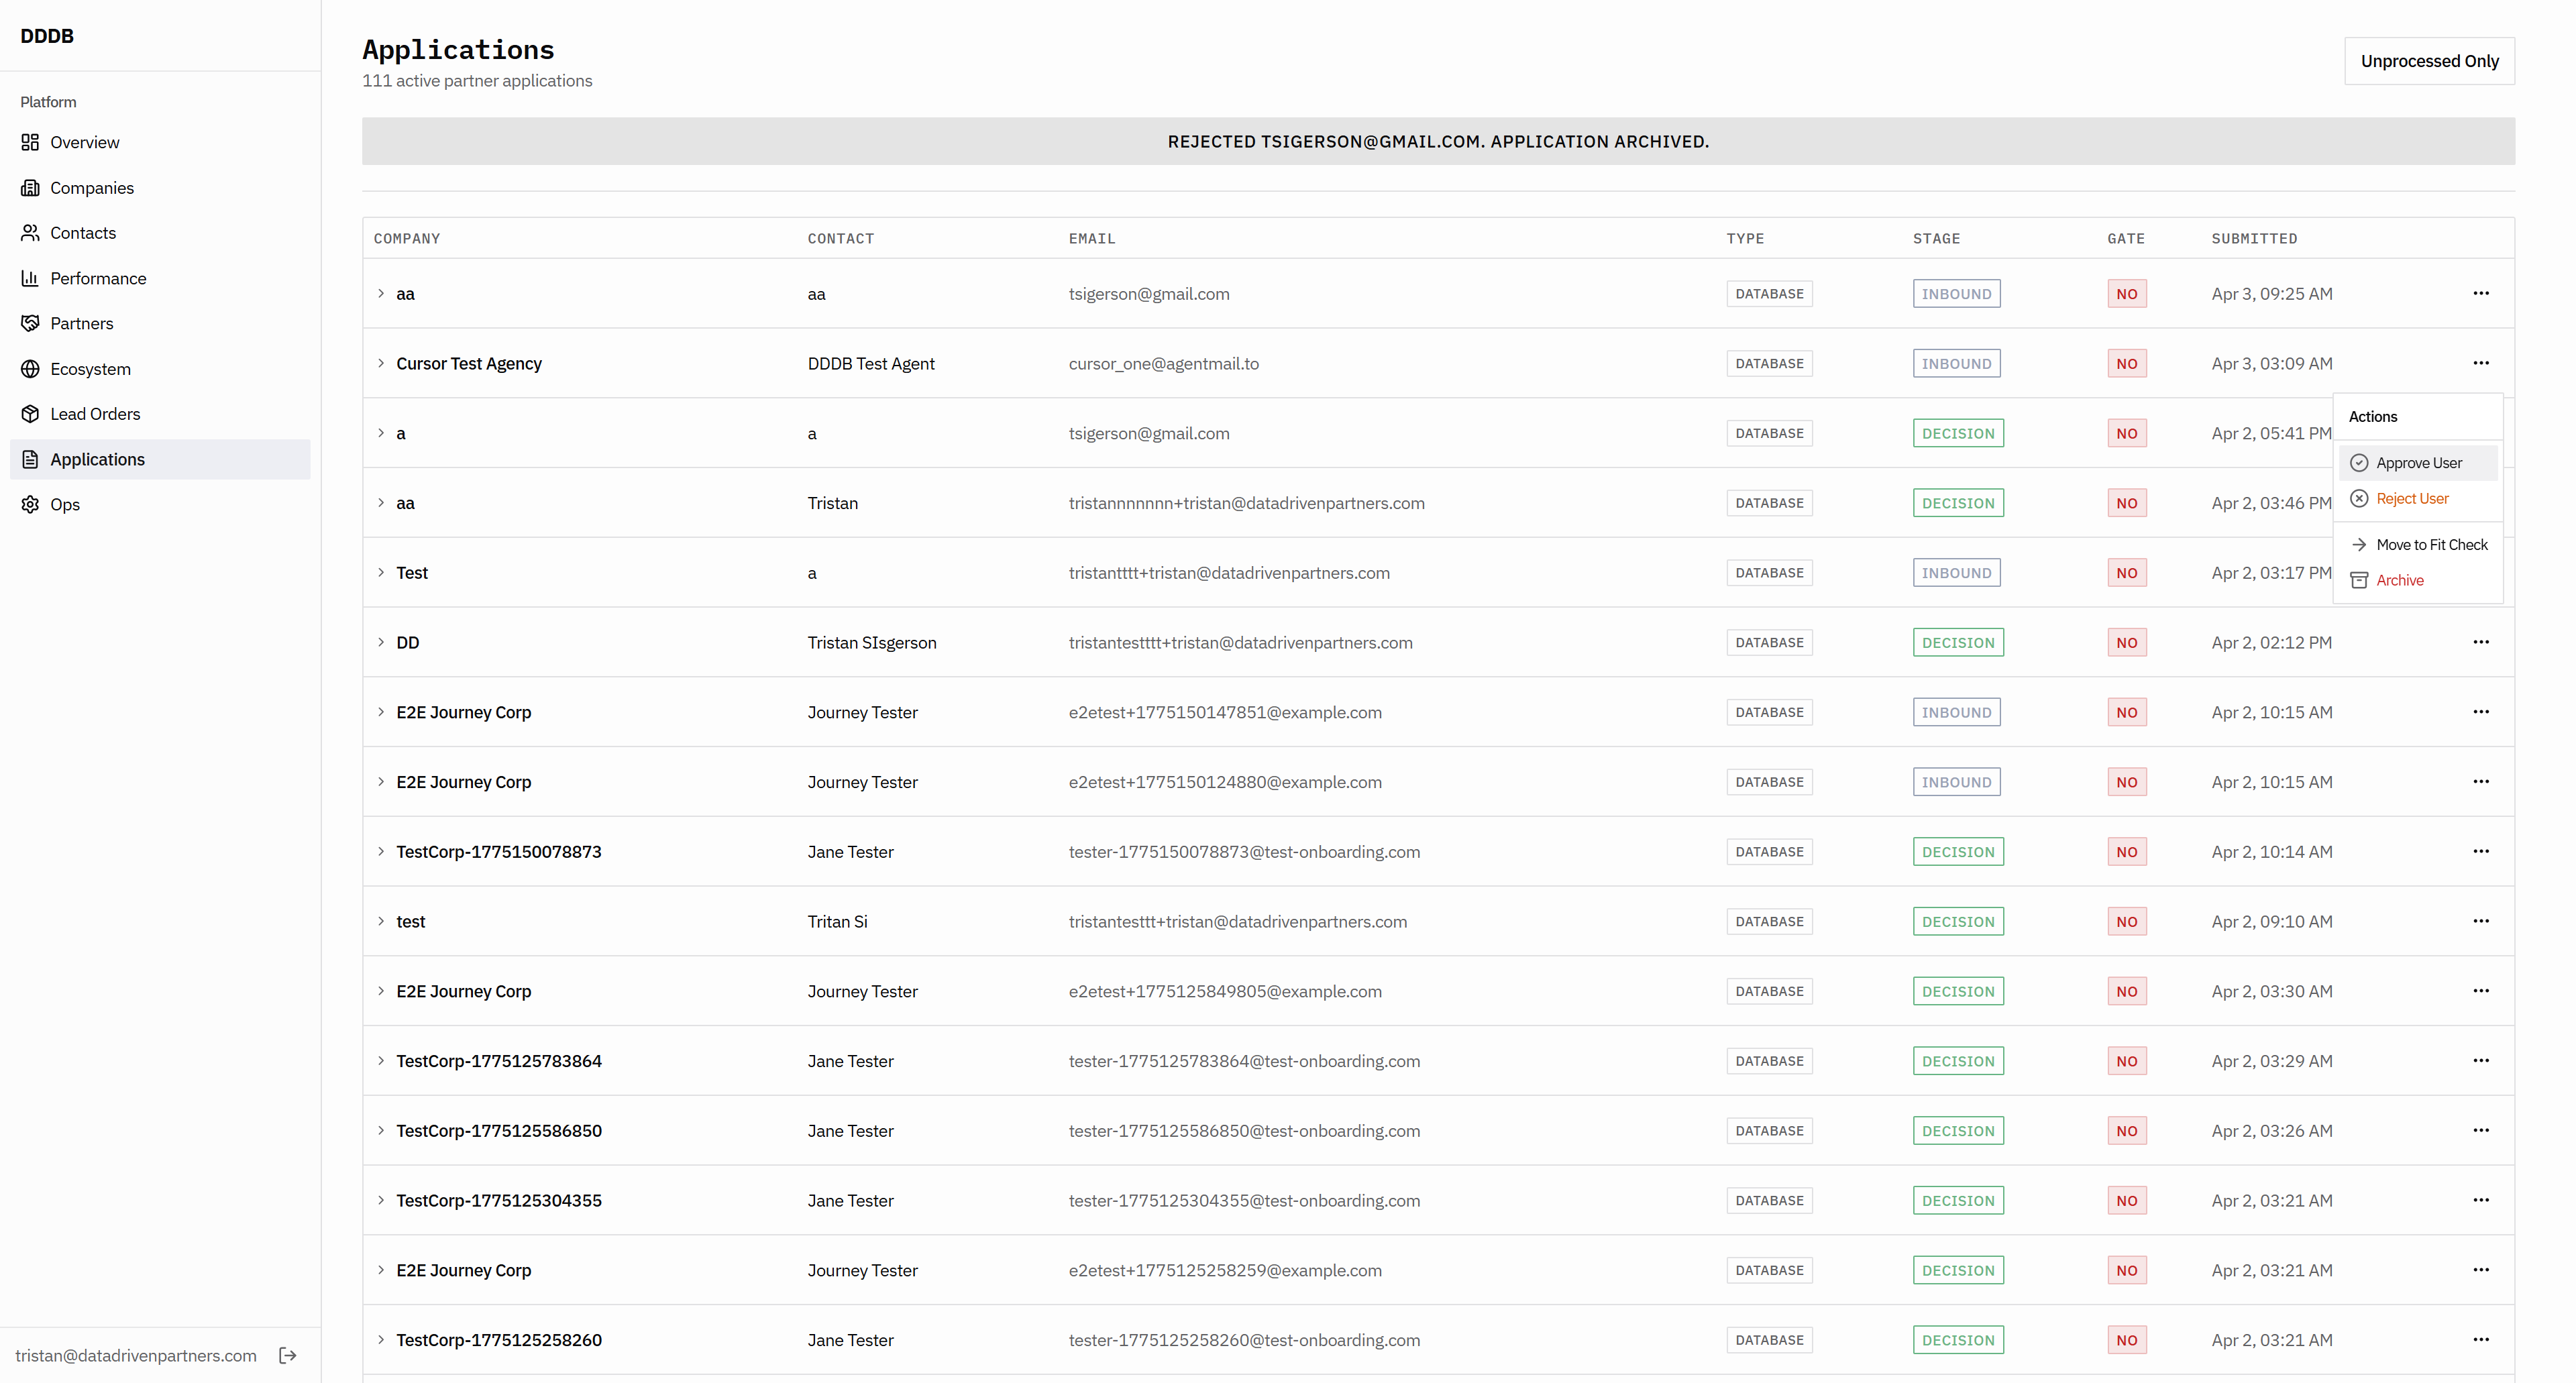Image resolution: width=2576 pixels, height=1383 pixels.
Task: Click the logout icon beside user email
Action: pos(288,1355)
